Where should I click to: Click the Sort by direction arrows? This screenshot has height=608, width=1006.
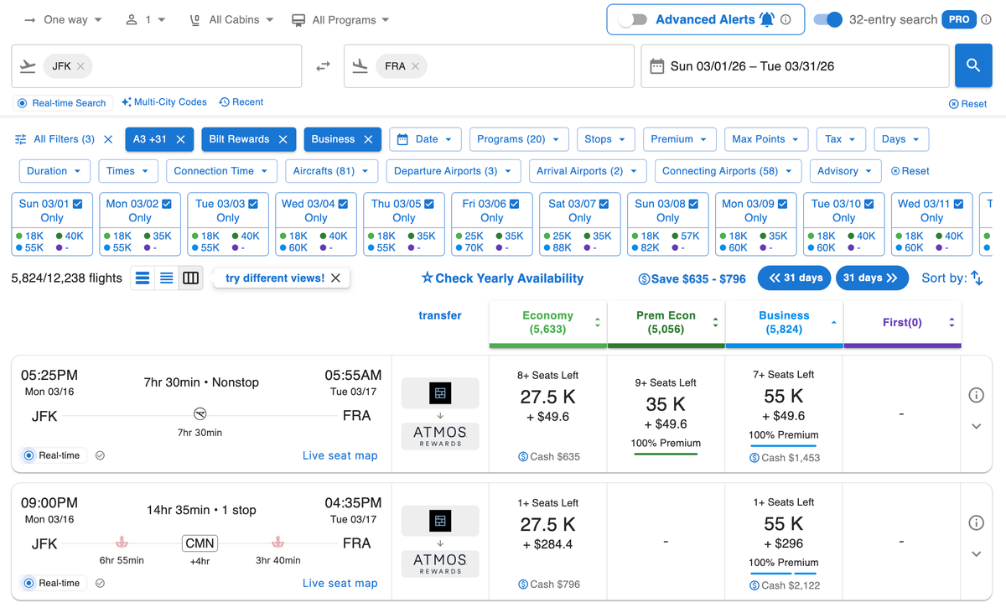pos(975,278)
